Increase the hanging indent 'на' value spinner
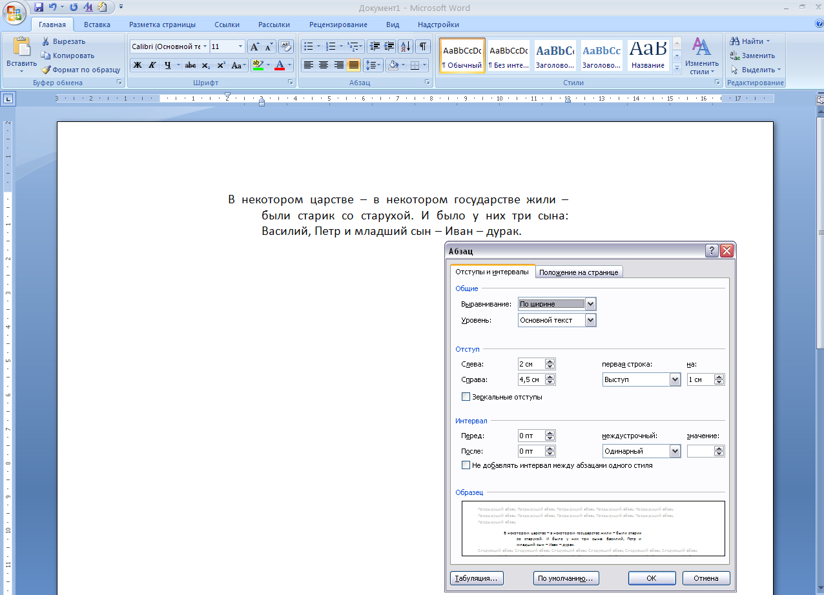This screenshot has height=595, width=824. tap(719, 377)
